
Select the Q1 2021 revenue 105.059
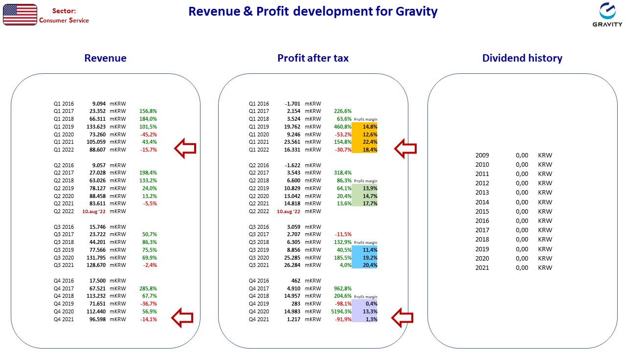point(96,142)
